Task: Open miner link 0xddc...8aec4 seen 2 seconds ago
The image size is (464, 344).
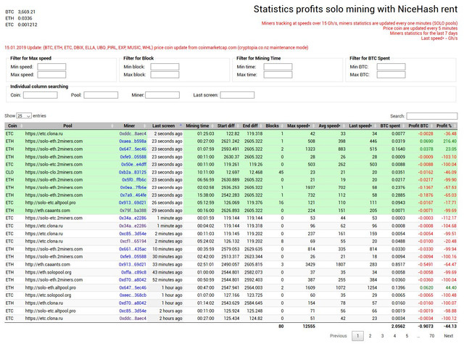Action: click(x=133, y=134)
